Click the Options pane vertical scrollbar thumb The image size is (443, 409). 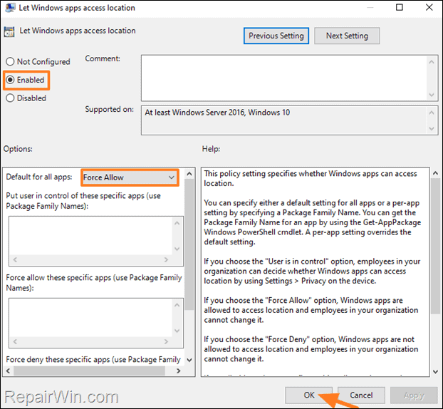click(x=189, y=244)
